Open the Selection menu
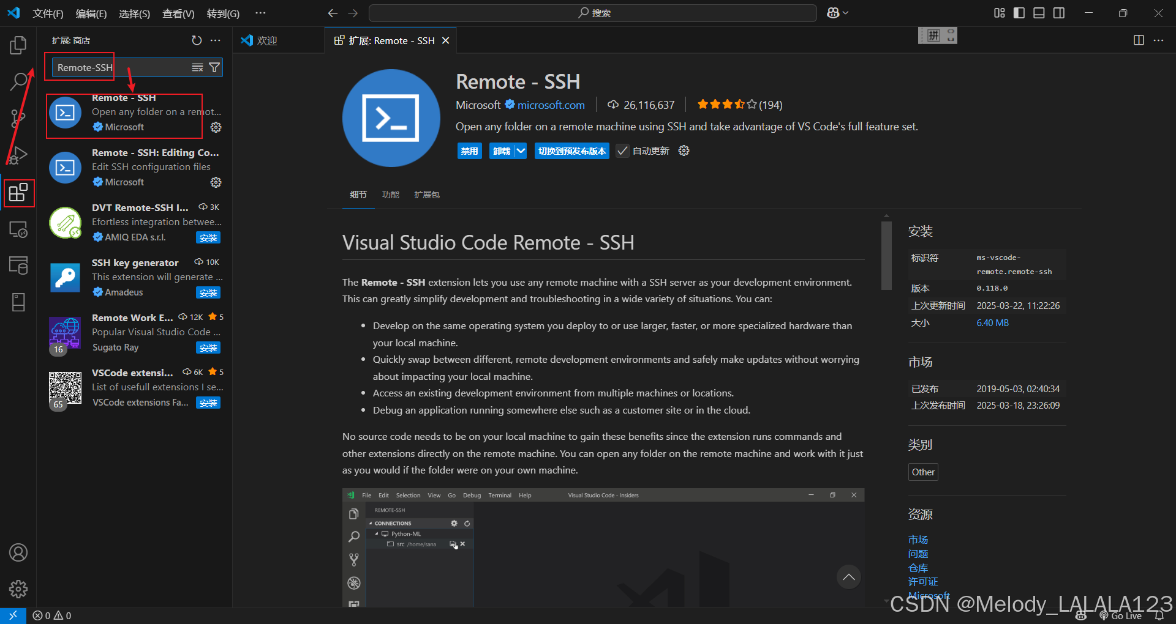 (x=134, y=13)
